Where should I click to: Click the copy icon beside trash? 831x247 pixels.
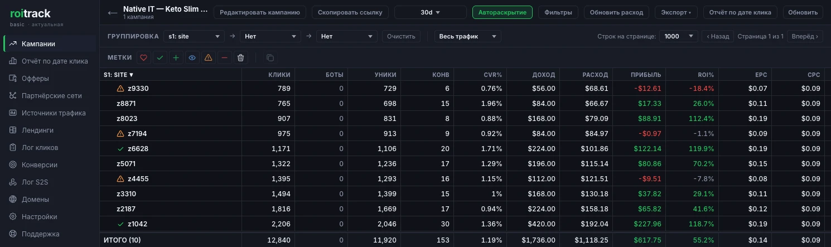pyautogui.click(x=270, y=57)
